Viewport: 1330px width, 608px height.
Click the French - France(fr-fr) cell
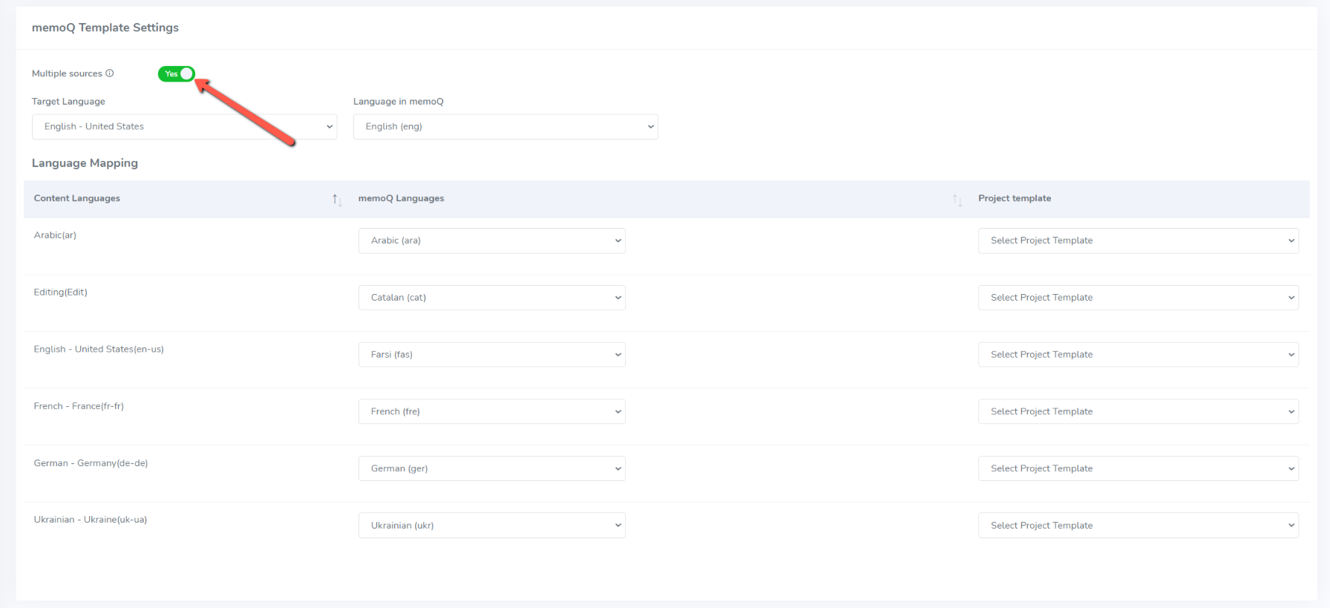[79, 406]
